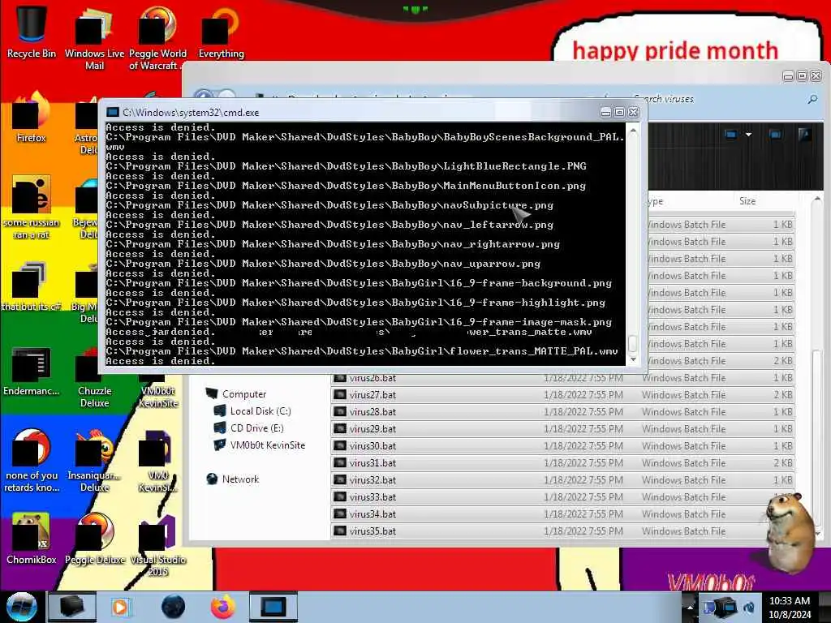The image size is (831, 623).
Task: Open the Everything desktop shortcut
Action: point(221,31)
